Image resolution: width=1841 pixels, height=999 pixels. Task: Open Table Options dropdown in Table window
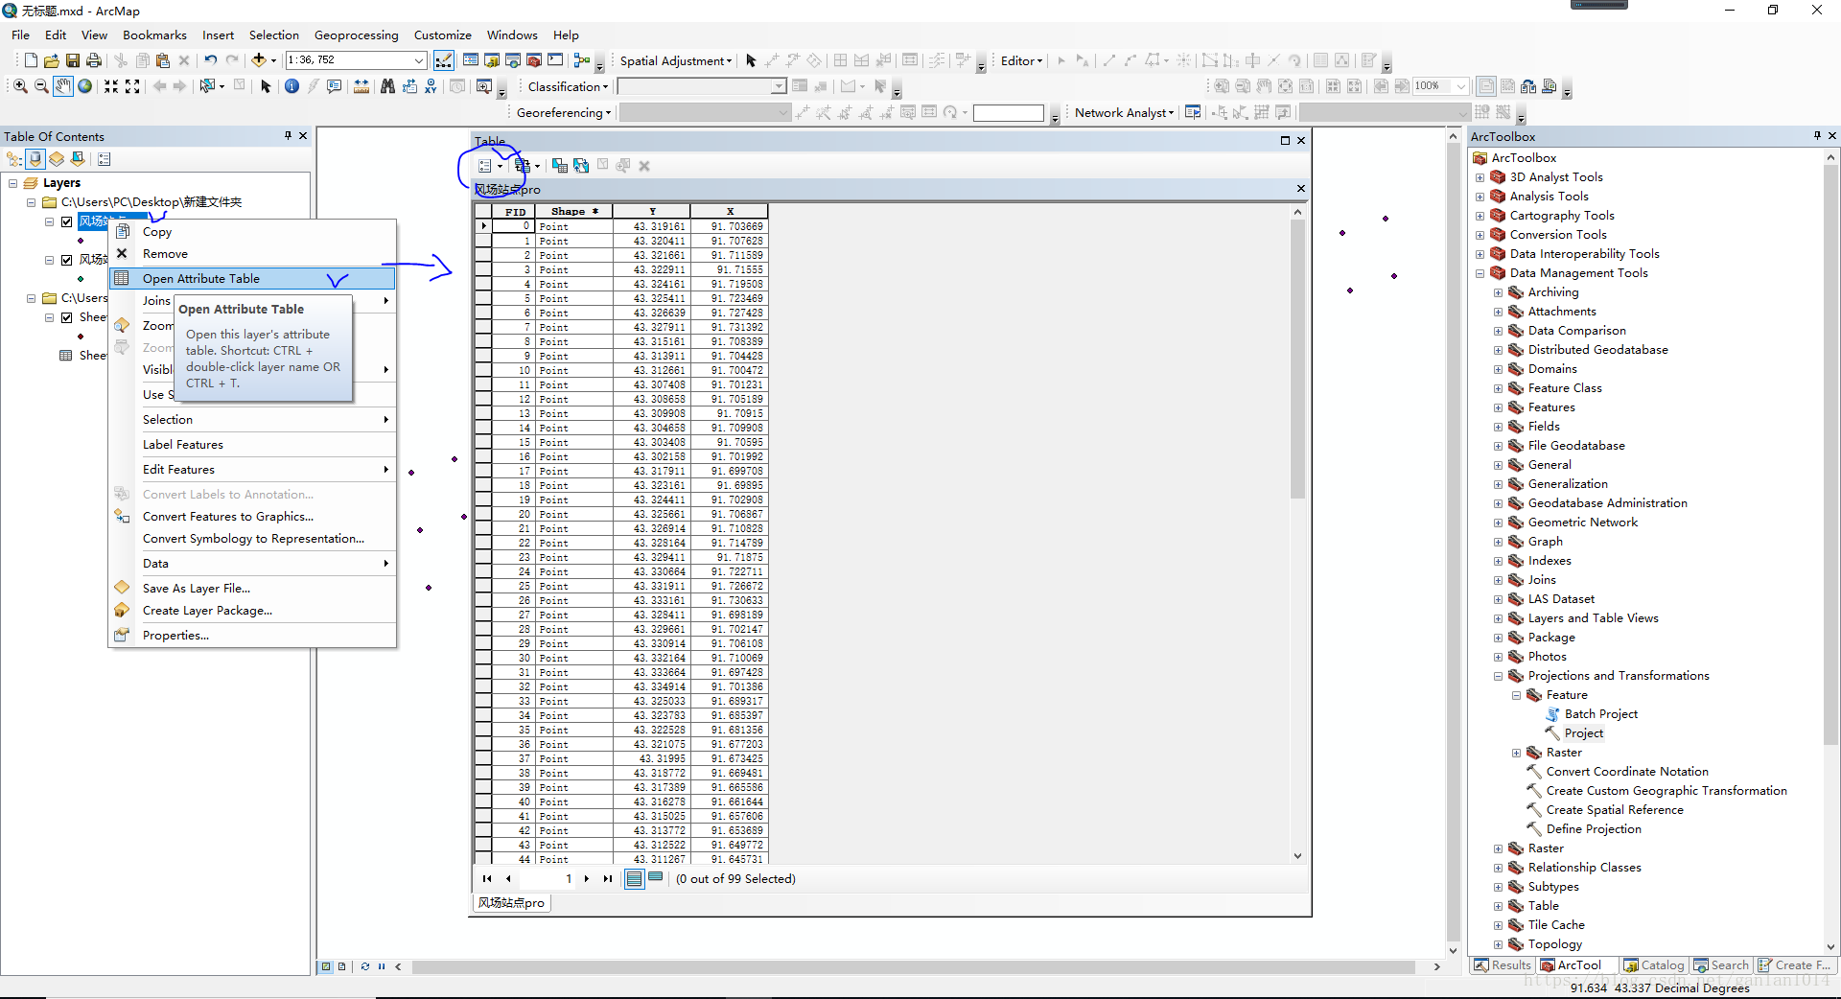click(489, 166)
